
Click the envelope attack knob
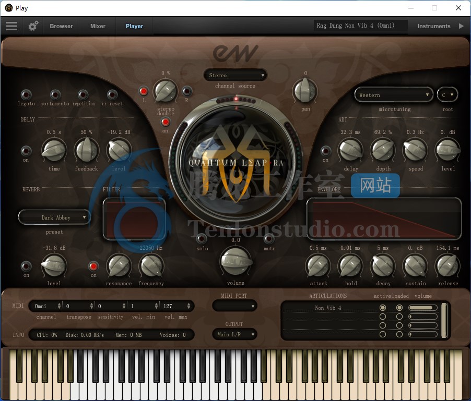(x=318, y=265)
